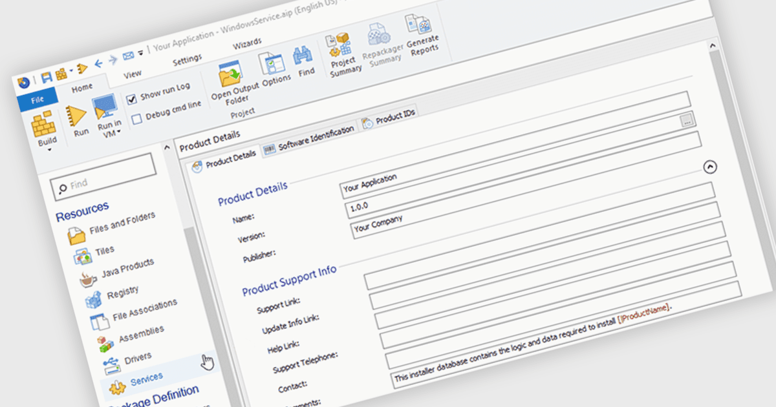Open the Tiles resource page
Screen dimensions: 776x407
coord(94,253)
